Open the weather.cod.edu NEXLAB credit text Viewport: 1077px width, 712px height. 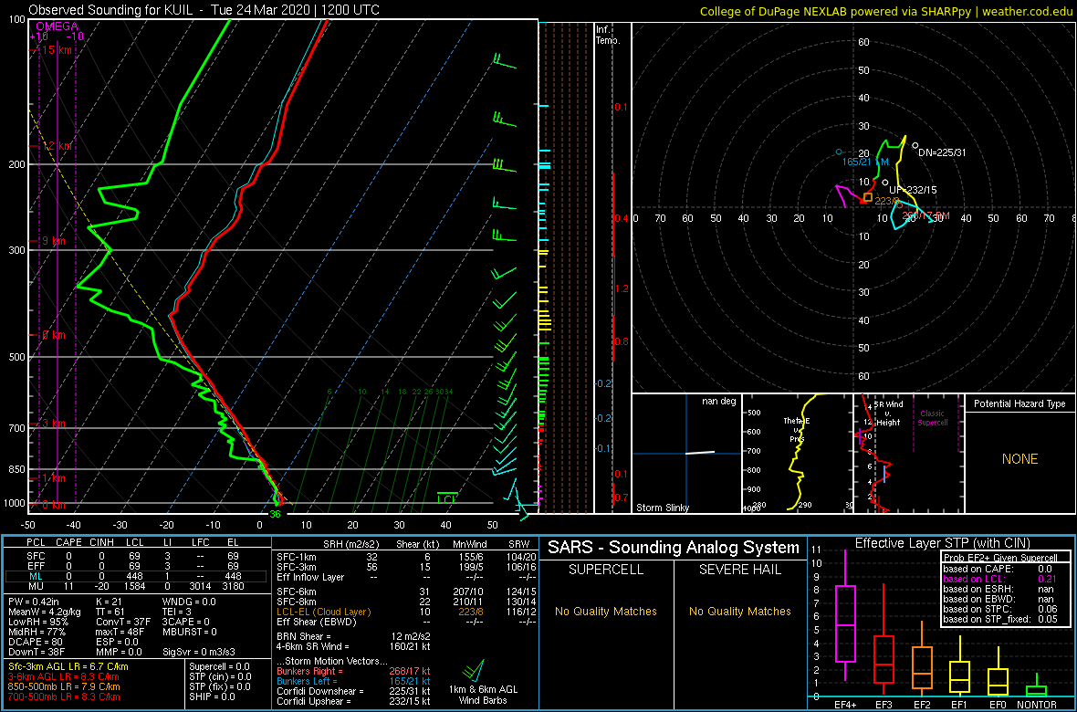(x=885, y=11)
